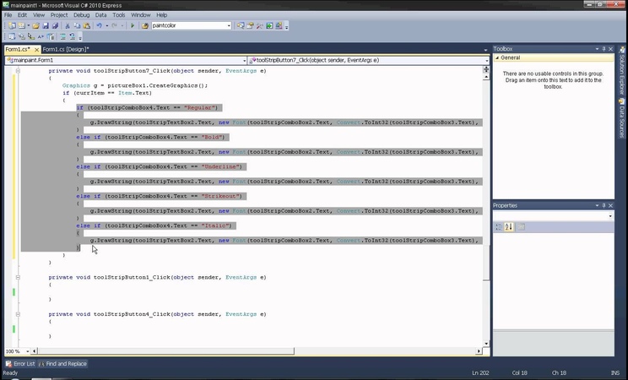Switch to the Form1.cs [Design]* tab
Screen dimensions: 628x380
[x=66, y=49]
